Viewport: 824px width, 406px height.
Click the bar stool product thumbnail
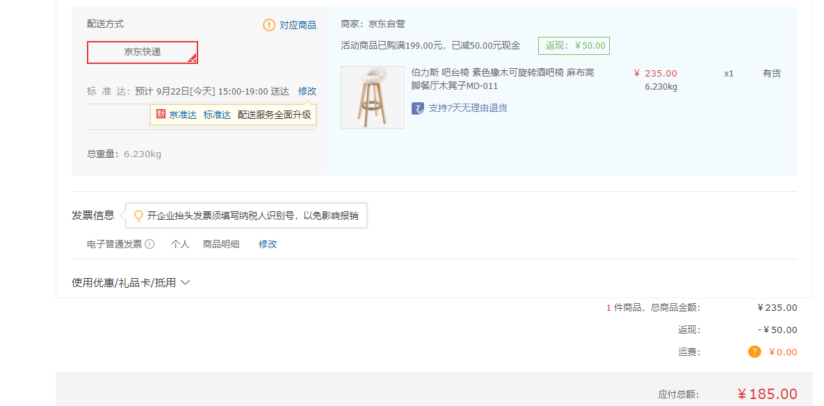point(372,97)
